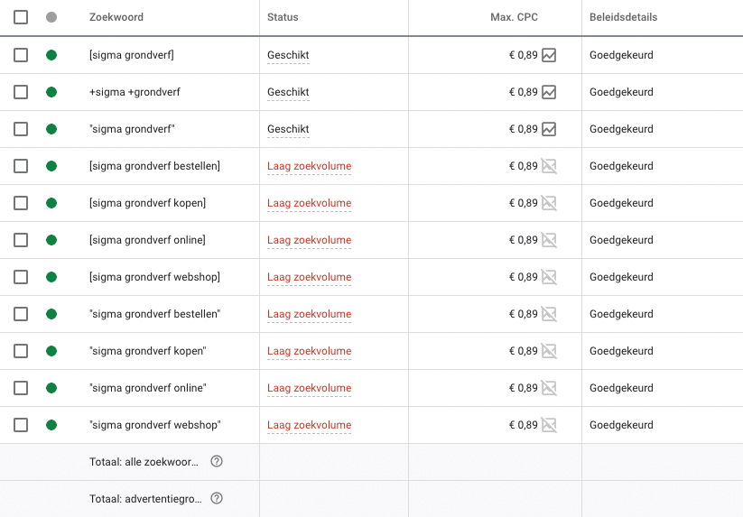Toggle the select-all checkbox in the header

tap(21, 17)
